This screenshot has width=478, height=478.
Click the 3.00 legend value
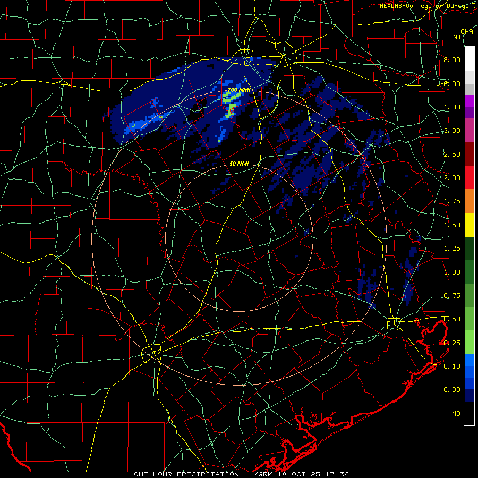tap(452, 131)
